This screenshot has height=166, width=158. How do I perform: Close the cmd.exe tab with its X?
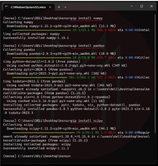pyautogui.click(x=50, y=7)
